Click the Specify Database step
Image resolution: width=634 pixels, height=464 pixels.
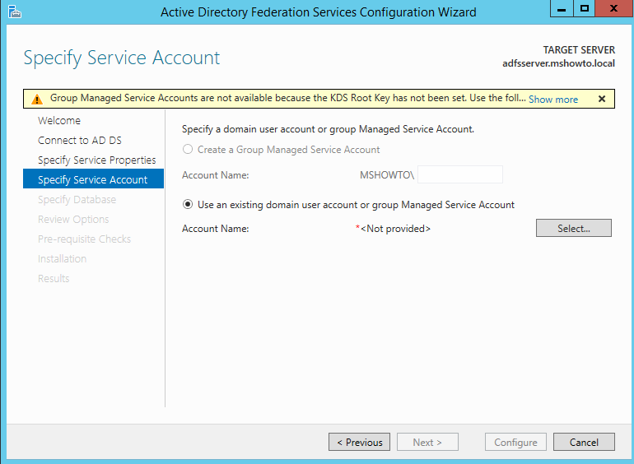click(x=77, y=199)
